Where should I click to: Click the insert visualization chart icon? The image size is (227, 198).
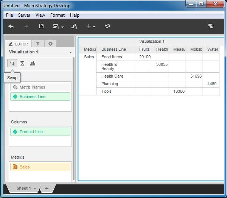point(75,26)
